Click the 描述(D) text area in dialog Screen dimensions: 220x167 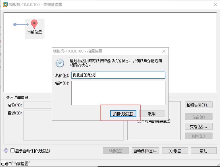tap(118, 93)
